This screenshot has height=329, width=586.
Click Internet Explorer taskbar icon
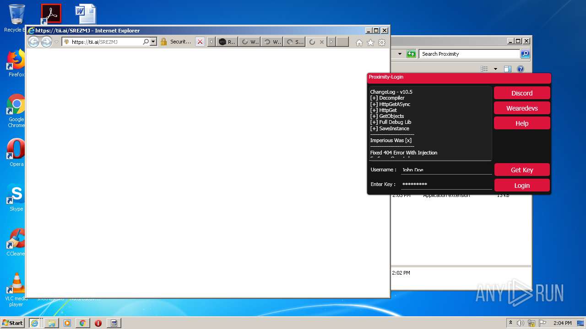pyautogui.click(x=34, y=323)
